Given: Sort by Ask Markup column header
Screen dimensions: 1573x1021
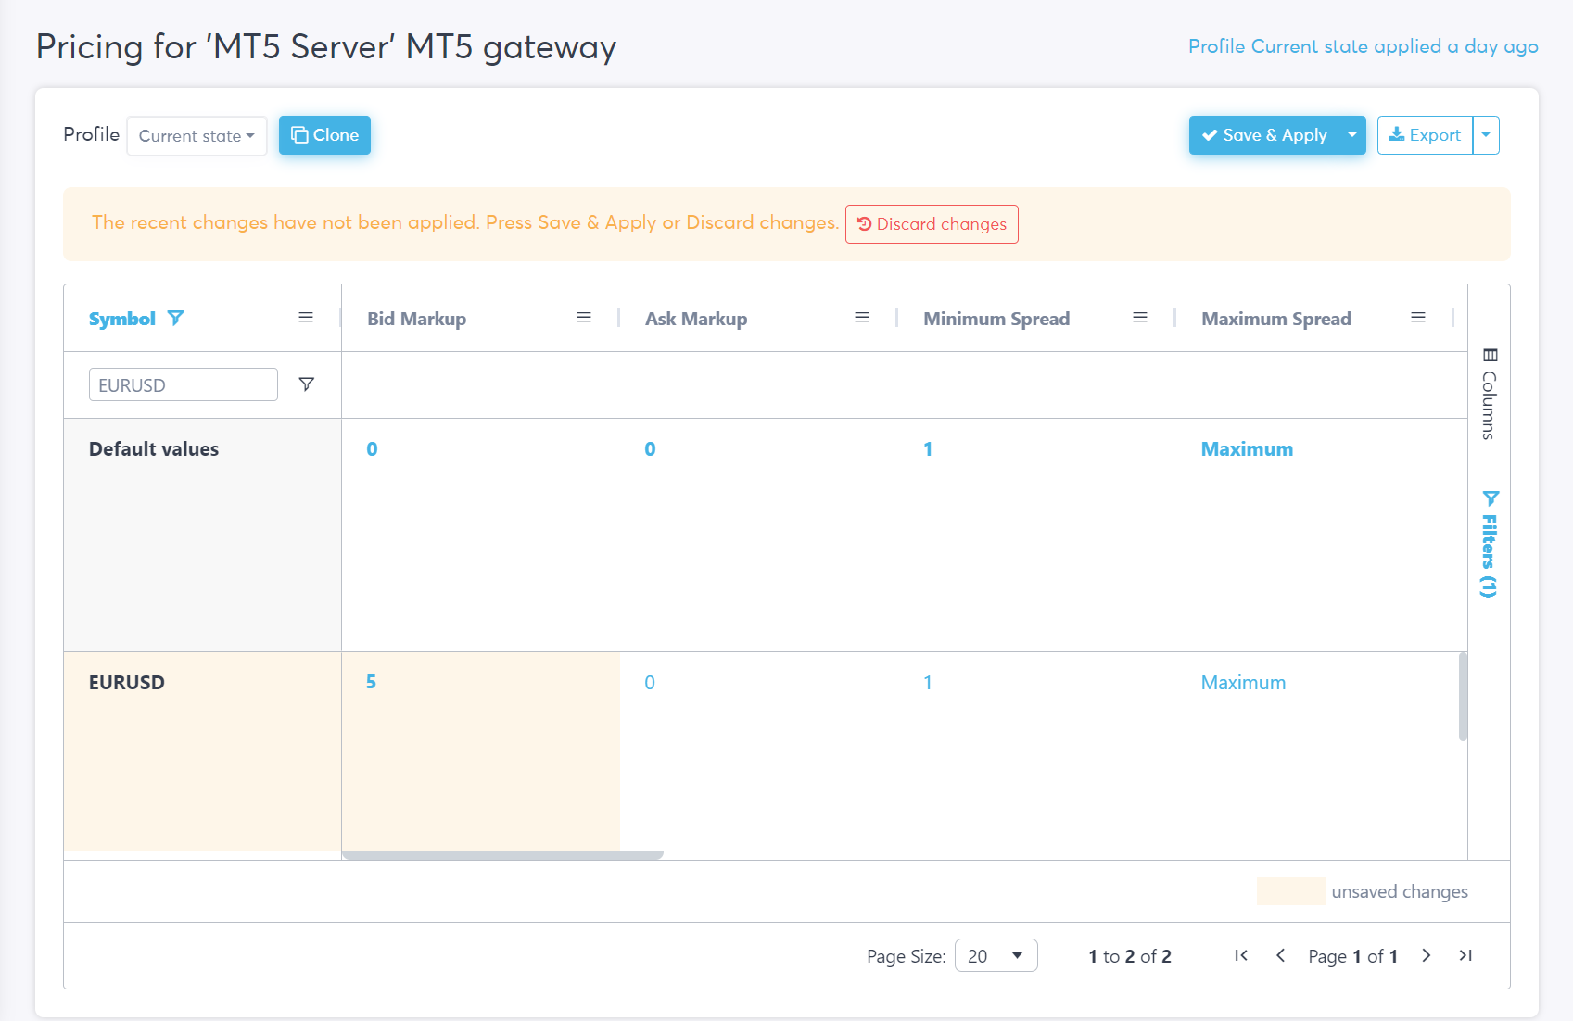Looking at the screenshot, I should [696, 319].
